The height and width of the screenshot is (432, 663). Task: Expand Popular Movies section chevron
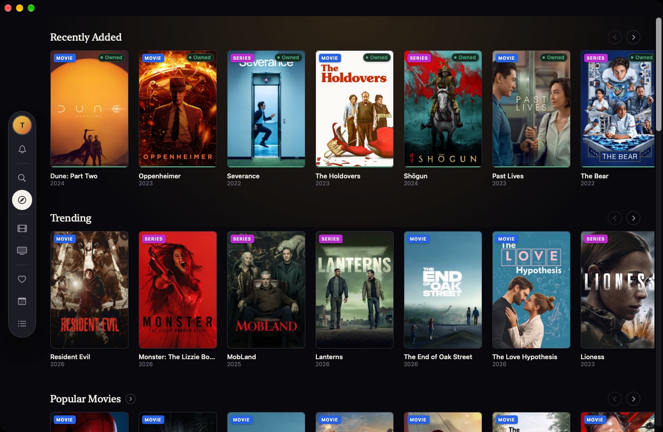[x=131, y=399]
